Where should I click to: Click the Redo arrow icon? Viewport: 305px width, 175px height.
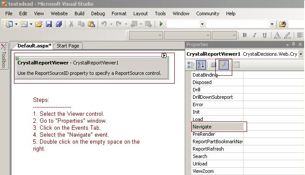(x=119, y=24)
